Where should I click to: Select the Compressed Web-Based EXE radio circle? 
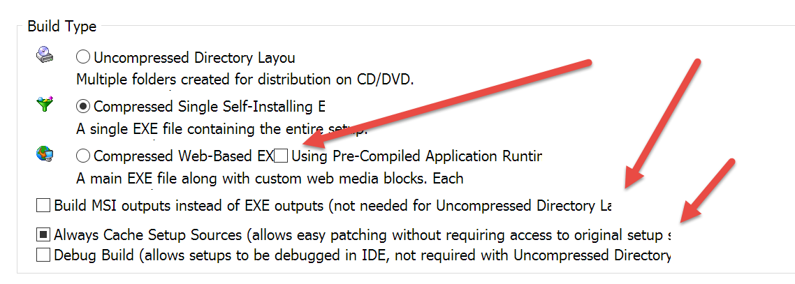[x=83, y=156]
